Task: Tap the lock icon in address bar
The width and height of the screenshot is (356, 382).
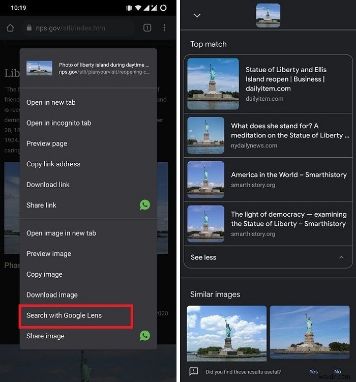Action: pos(29,27)
